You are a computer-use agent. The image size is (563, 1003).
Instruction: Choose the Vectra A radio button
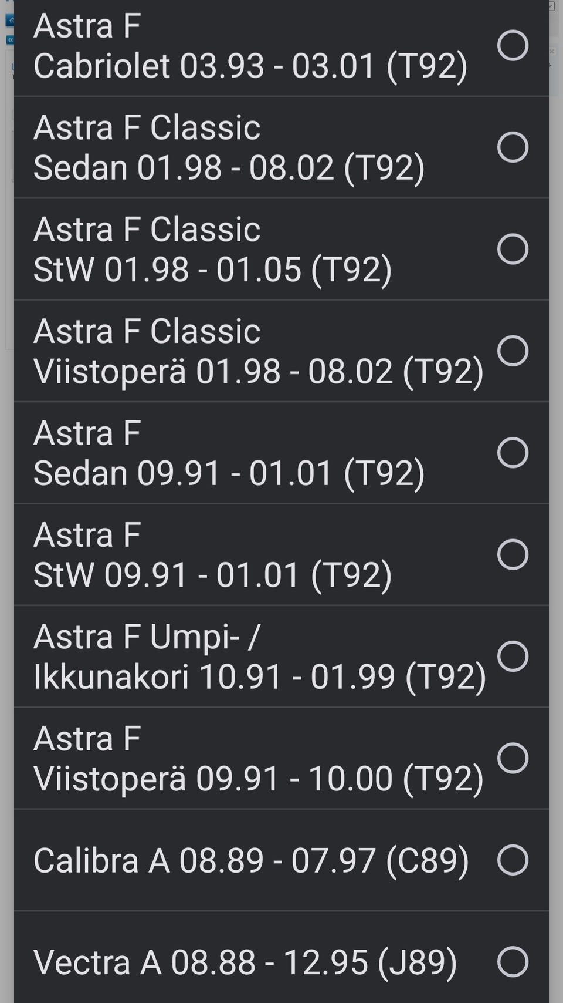(513, 962)
